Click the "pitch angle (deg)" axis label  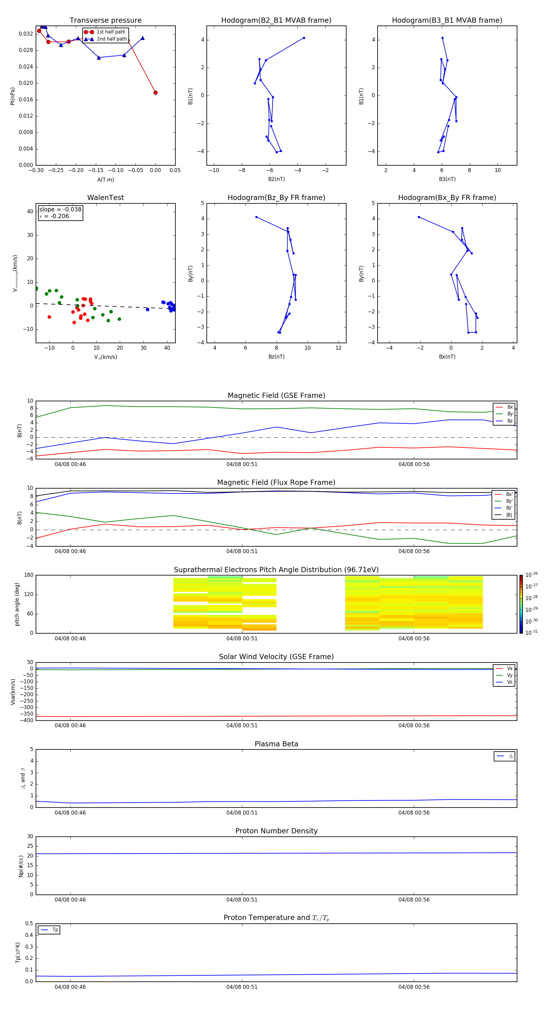point(17,604)
